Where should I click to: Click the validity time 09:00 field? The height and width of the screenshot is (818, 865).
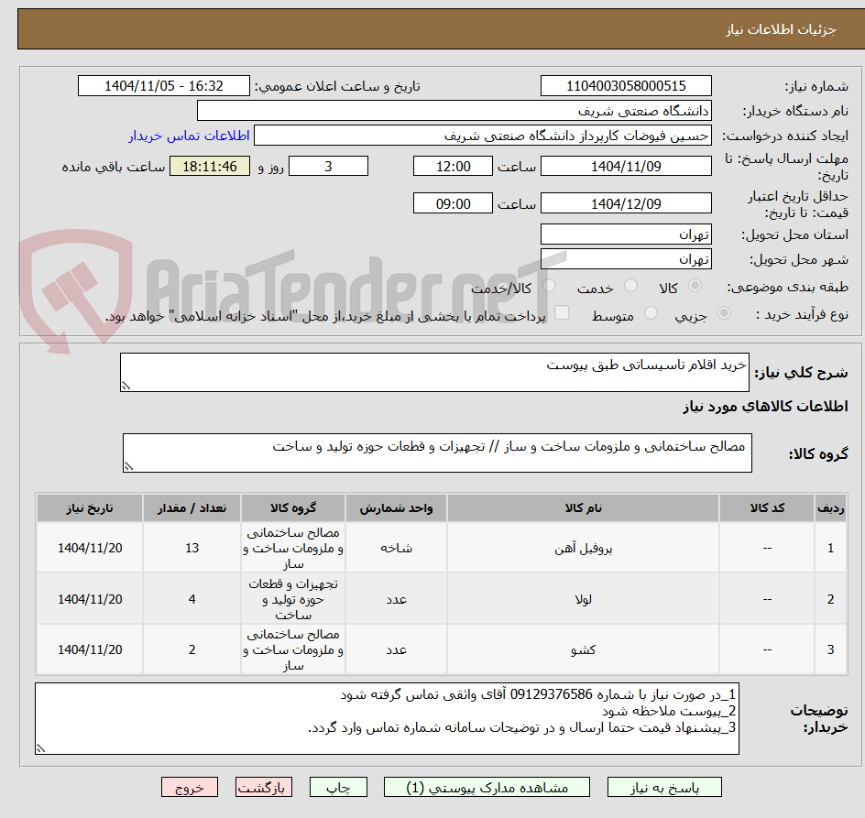(453, 203)
